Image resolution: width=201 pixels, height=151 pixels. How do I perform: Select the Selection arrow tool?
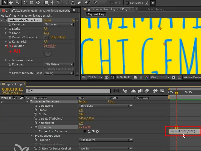pos(5,3)
